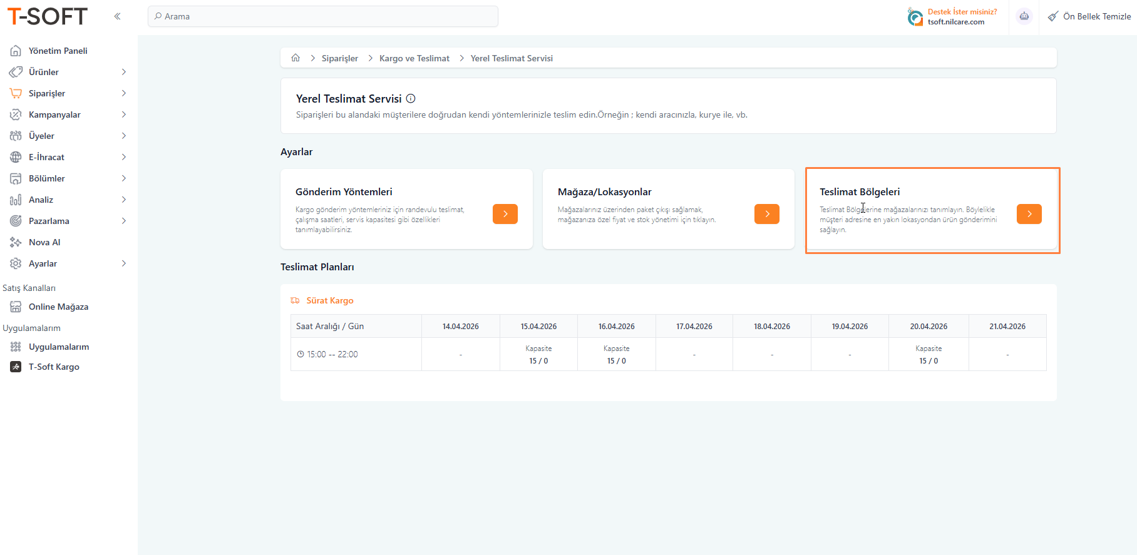
Task: Expand the Ayarlar menu chevron
Action: click(x=124, y=263)
